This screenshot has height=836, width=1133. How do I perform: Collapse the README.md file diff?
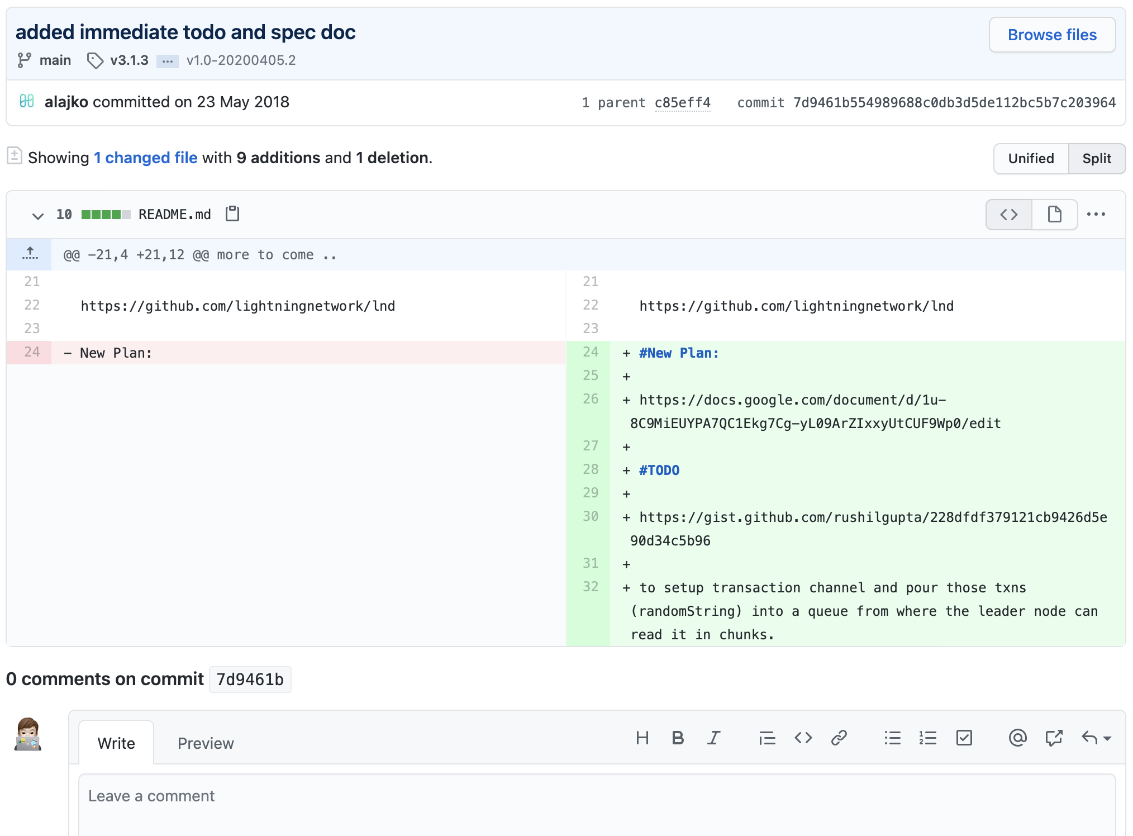(x=37, y=215)
